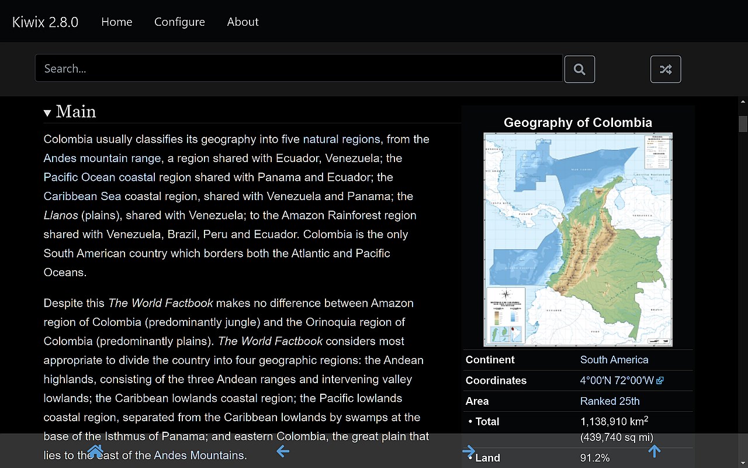Go to home via bottom house icon
Image resolution: width=748 pixels, height=468 pixels.
tap(95, 451)
